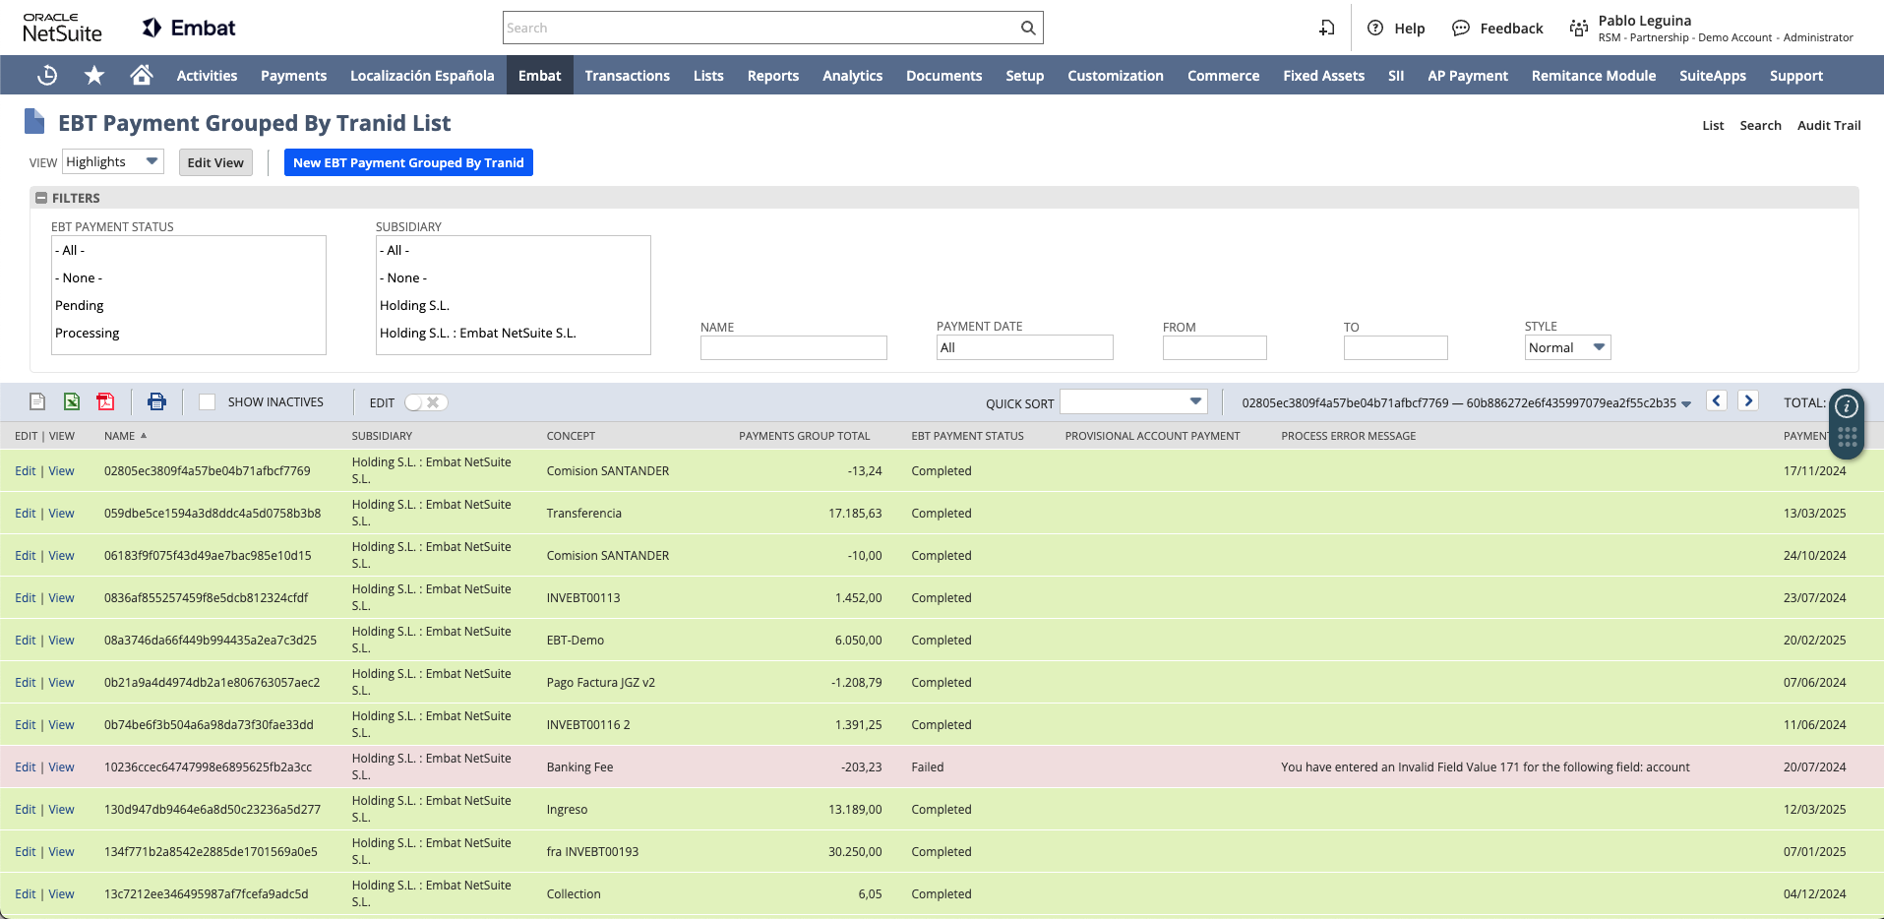
Task: Click the Edit View button
Action: [x=215, y=162]
